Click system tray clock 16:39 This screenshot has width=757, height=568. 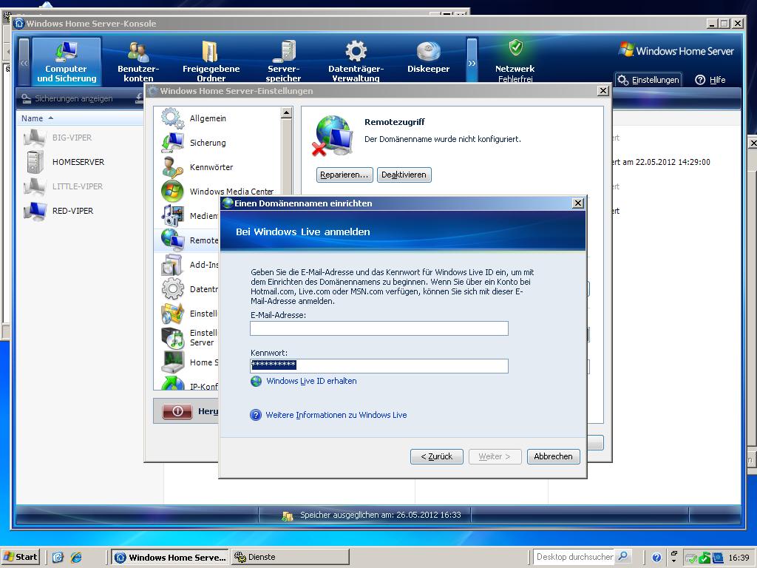pos(739,558)
